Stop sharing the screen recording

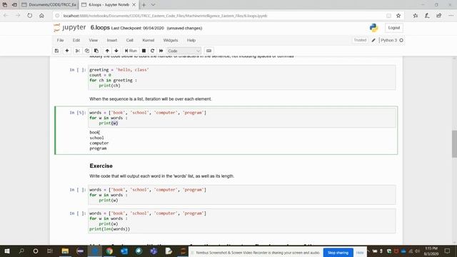pos(338,253)
